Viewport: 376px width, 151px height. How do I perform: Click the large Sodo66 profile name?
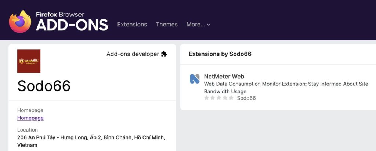coord(44,86)
